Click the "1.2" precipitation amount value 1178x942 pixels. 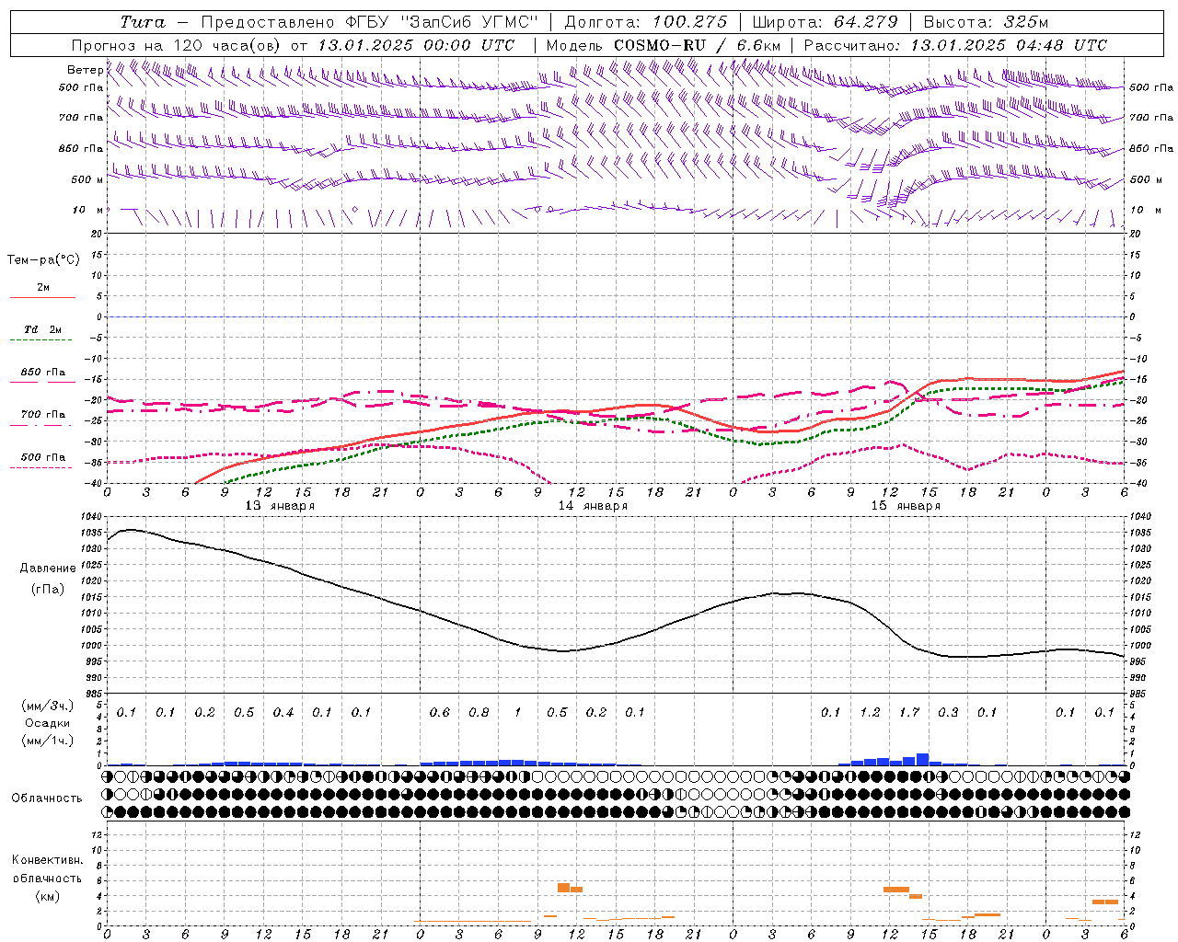pos(870,712)
